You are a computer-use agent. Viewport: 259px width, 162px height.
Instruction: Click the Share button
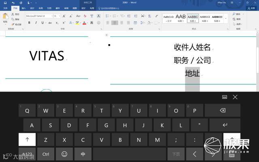pos(251,8)
